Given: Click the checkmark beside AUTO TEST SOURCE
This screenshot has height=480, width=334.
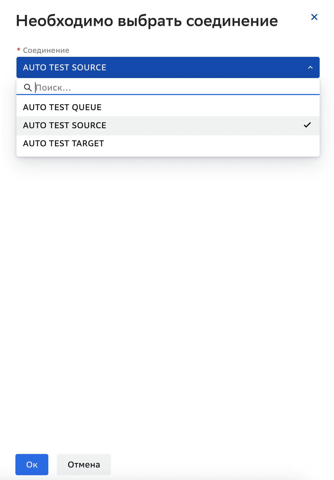Looking at the screenshot, I should 307,125.
